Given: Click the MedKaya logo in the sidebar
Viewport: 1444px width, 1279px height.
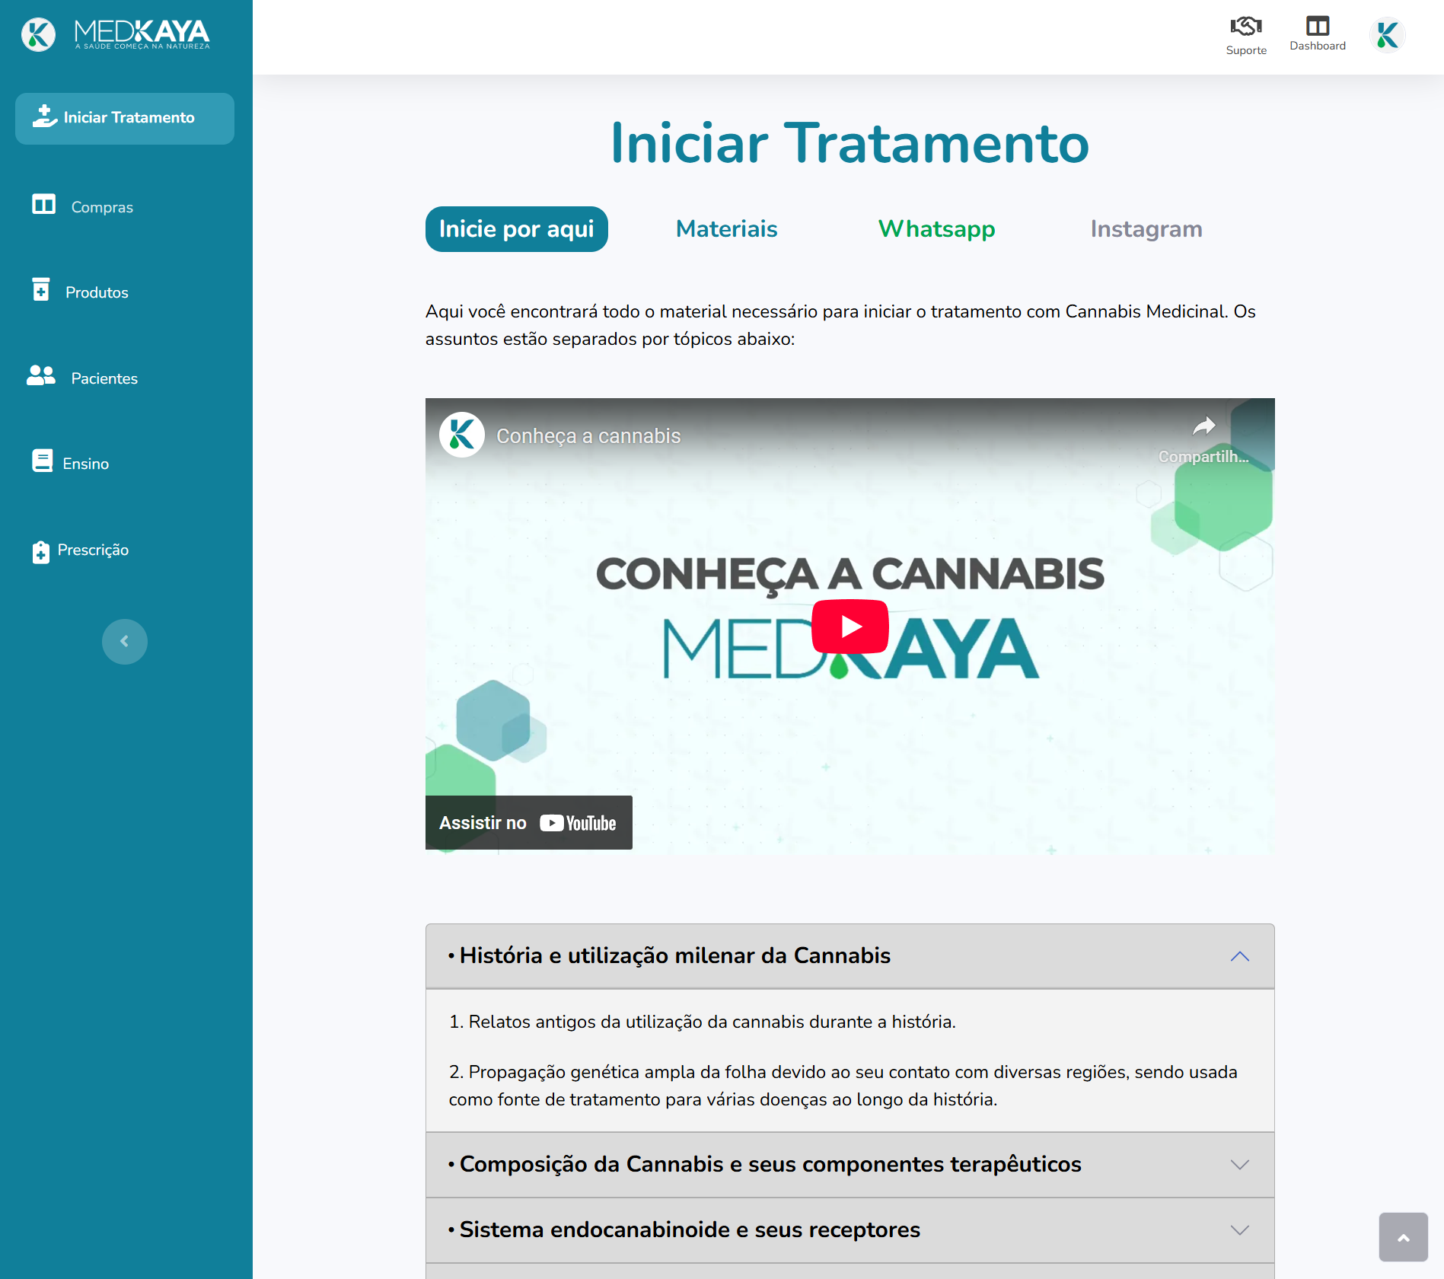Looking at the screenshot, I should tap(38, 34).
